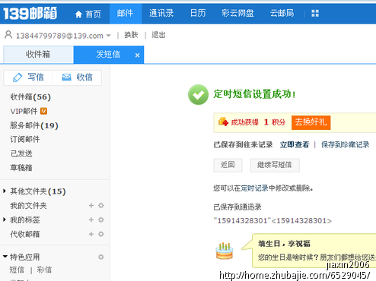Click the green success checkmark icon
This screenshot has height=281, width=376.
[198, 95]
